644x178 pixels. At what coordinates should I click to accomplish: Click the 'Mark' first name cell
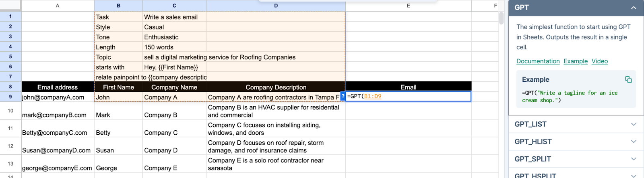coord(118,111)
